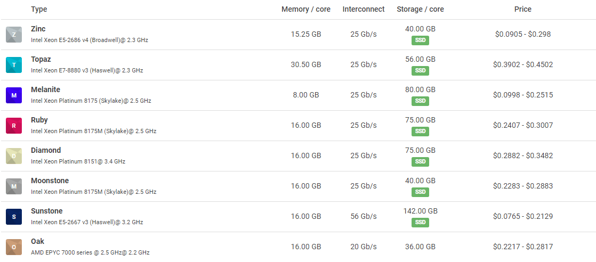Click the Moonstone gray M icon

tap(14, 186)
